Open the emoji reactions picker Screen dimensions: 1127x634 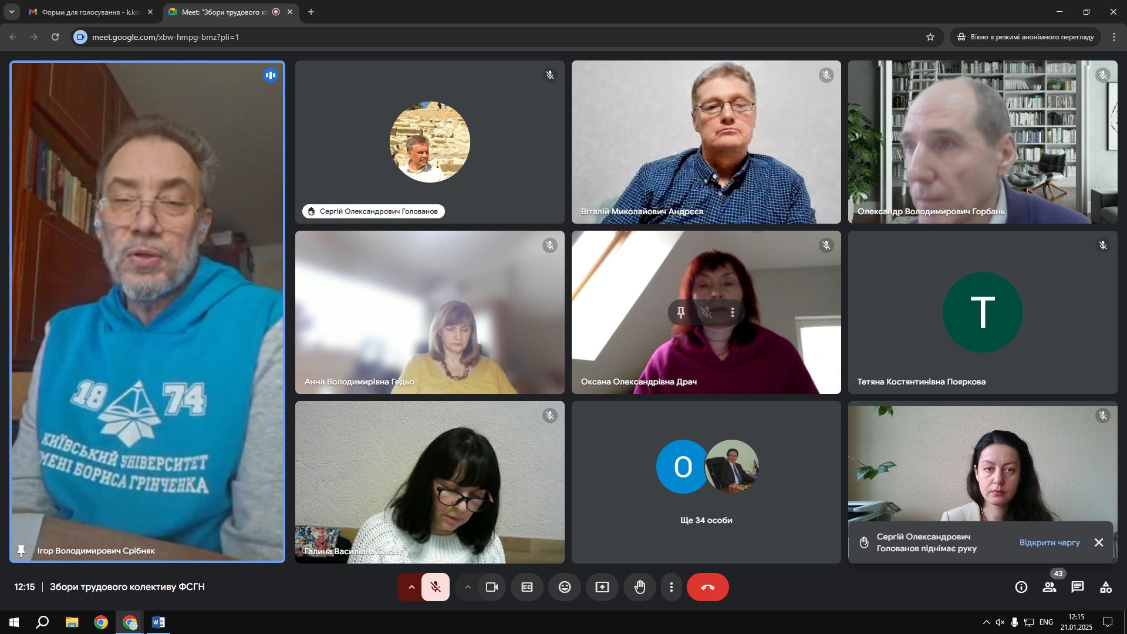tap(565, 587)
